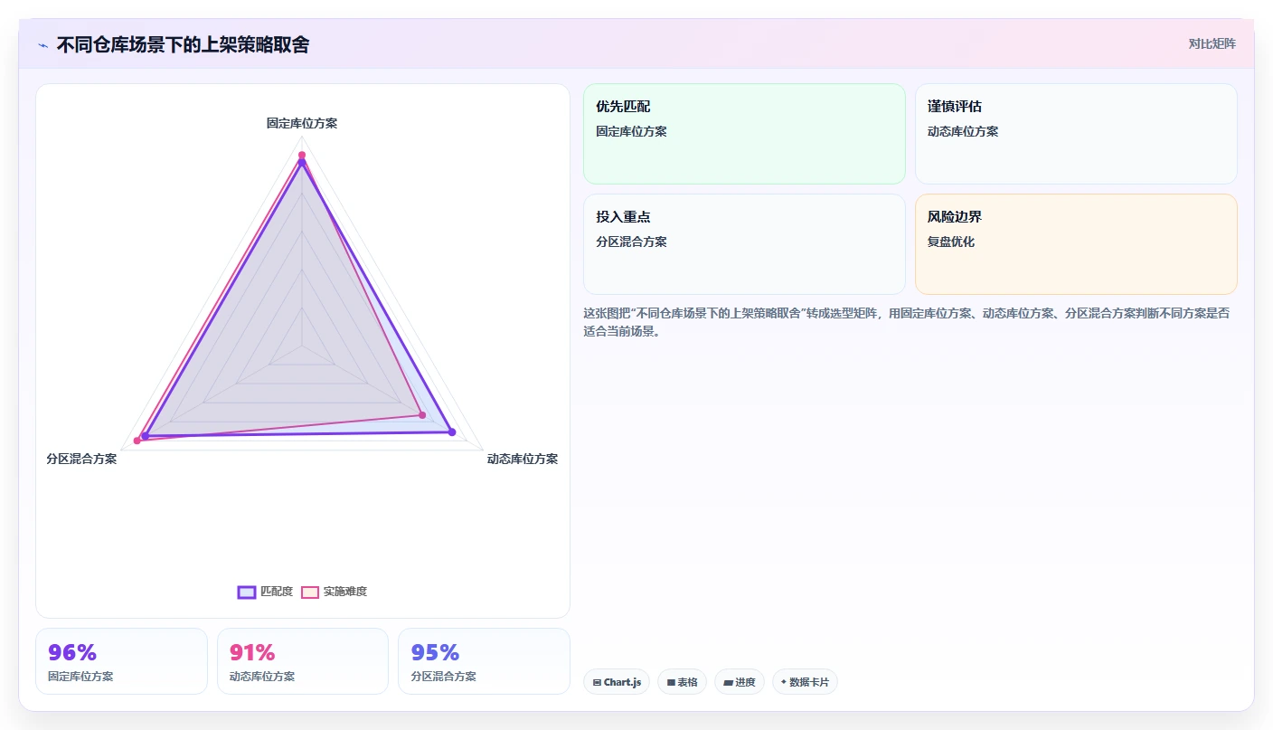Click the 进度 tag chip
This screenshot has width=1273, height=730.
pos(740,682)
